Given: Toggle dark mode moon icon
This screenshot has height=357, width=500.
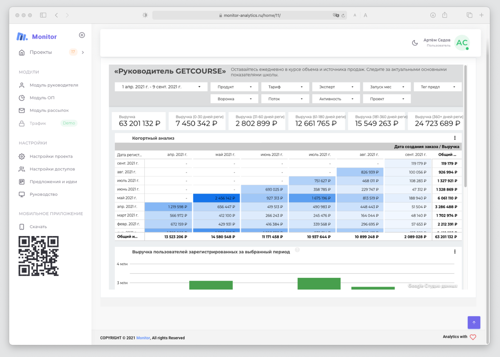Looking at the screenshot, I should pos(415,43).
